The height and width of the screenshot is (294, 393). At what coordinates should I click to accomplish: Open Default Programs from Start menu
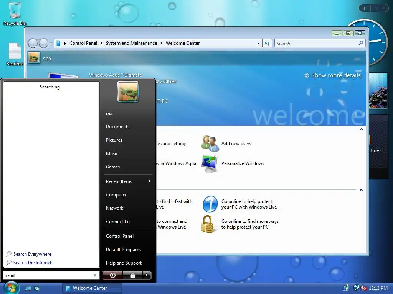coord(123,250)
